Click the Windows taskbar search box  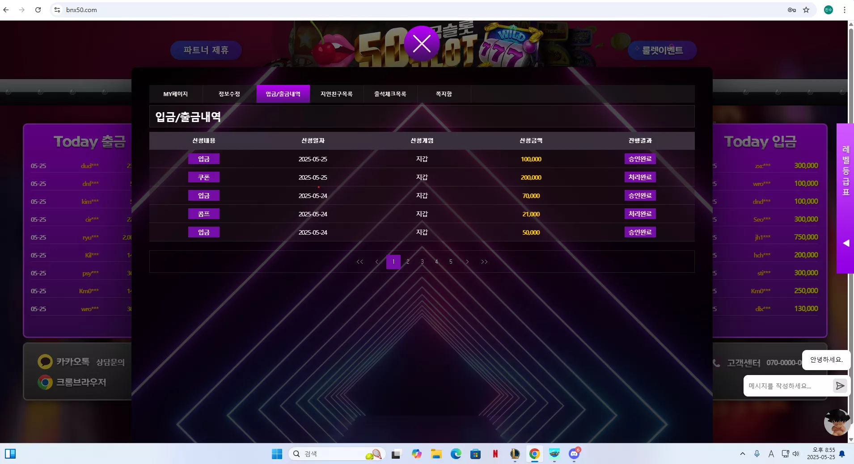coord(337,454)
